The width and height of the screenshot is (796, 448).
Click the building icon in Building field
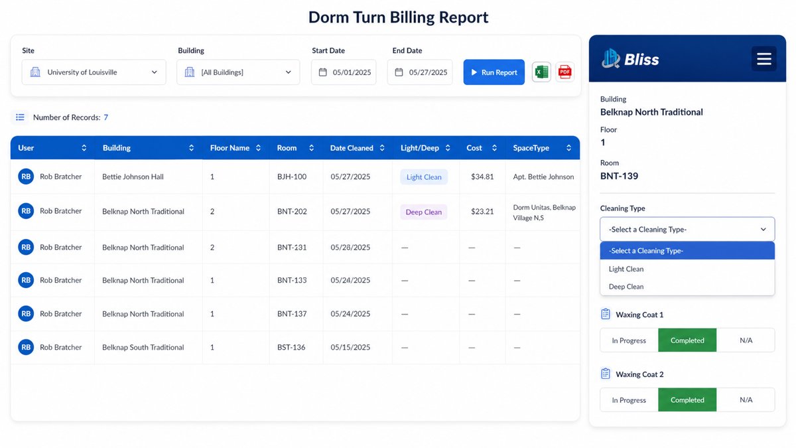coord(190,72)
